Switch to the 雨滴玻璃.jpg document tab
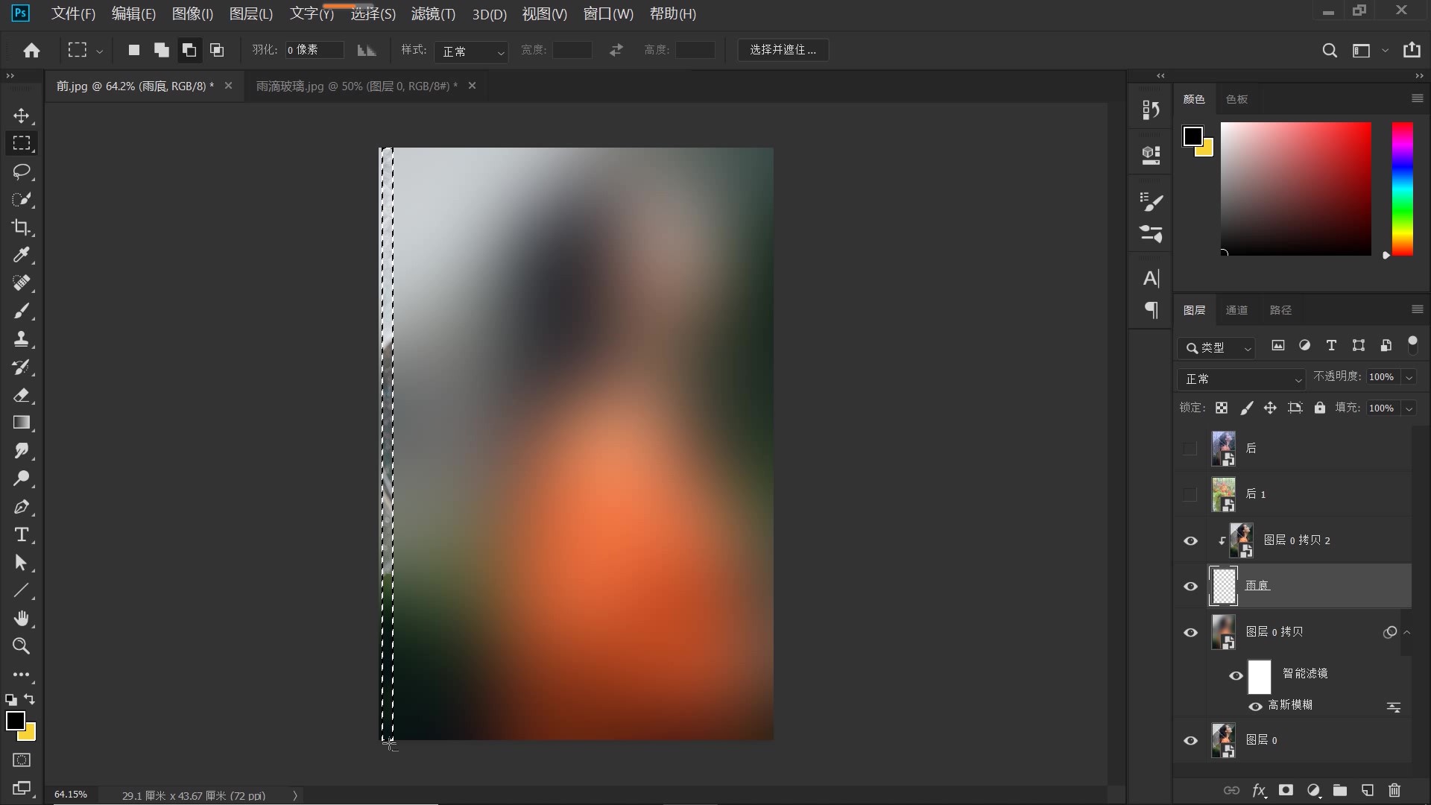1431x805 pixels. [x=356, y=86]
